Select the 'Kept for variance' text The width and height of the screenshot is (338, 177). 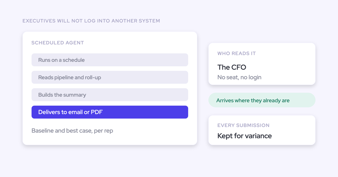[244, 136]
